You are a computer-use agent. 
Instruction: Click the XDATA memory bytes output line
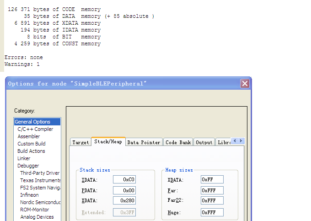coord(58,23)
